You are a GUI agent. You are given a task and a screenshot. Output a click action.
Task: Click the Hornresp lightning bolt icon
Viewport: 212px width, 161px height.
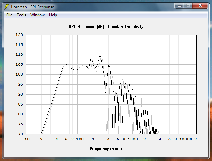[x=7, y=7]
